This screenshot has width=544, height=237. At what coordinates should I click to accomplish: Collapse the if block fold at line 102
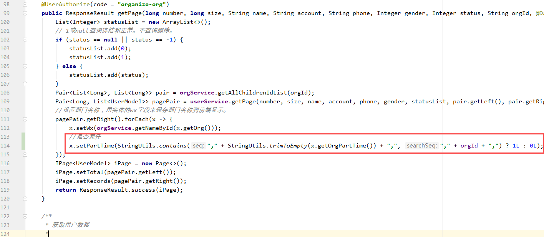coord(25,40)
